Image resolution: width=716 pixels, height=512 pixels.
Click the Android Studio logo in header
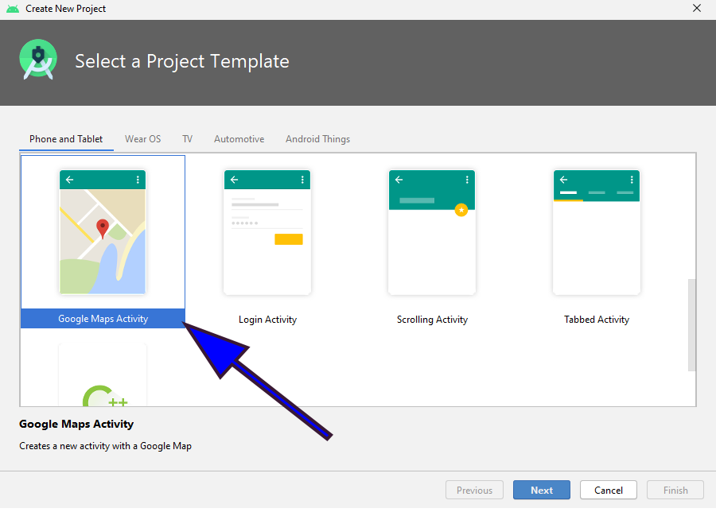pos(38,60)
